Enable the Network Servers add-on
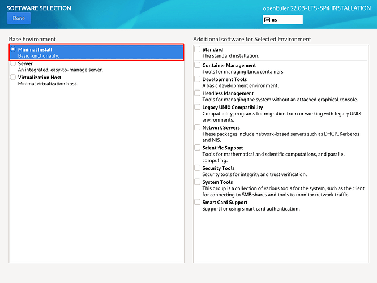Viewport: 377px width, 283px height. click(197, 128)
